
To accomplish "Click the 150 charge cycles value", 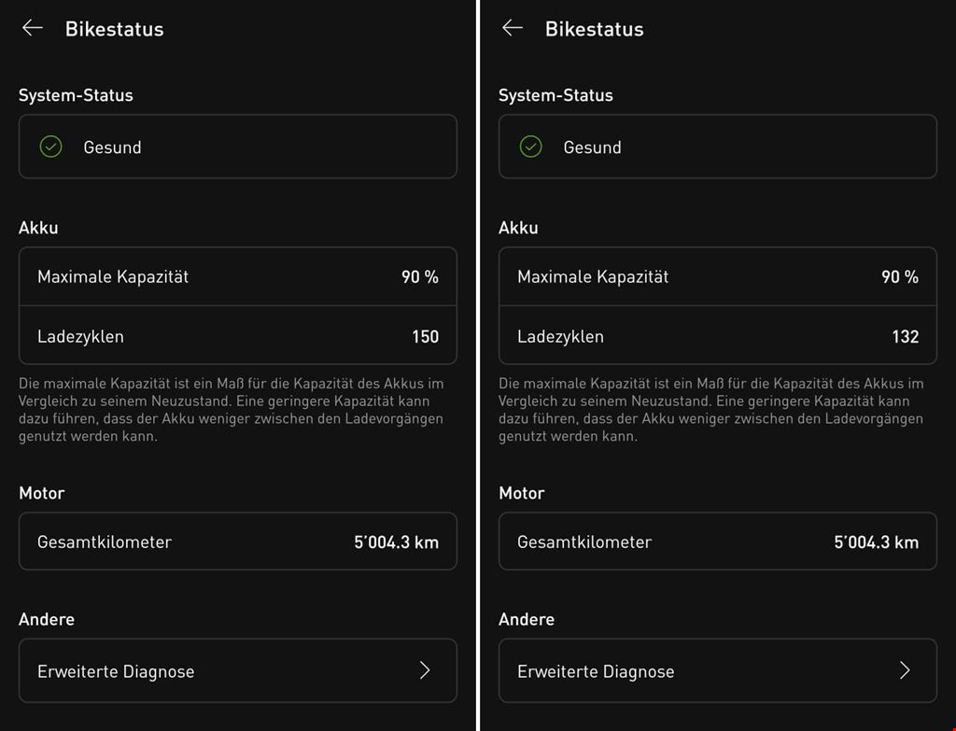I will coord(425,336).
